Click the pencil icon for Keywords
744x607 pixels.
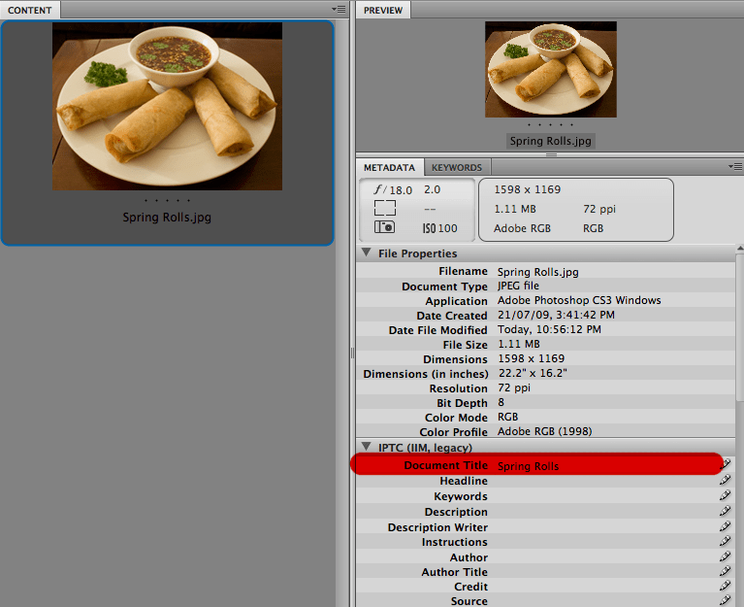[725, 496]
